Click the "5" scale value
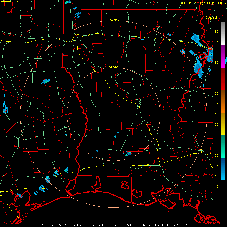This screenshot has width=227, height=227. point(218,187)
